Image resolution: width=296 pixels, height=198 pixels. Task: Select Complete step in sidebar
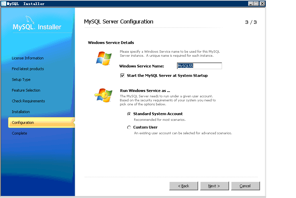(x=19, y=133)
